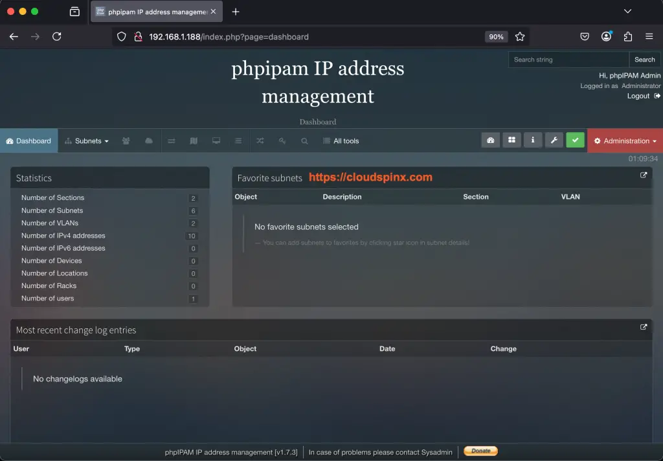Click the green checkmark icon

click(x=575, y=140)
